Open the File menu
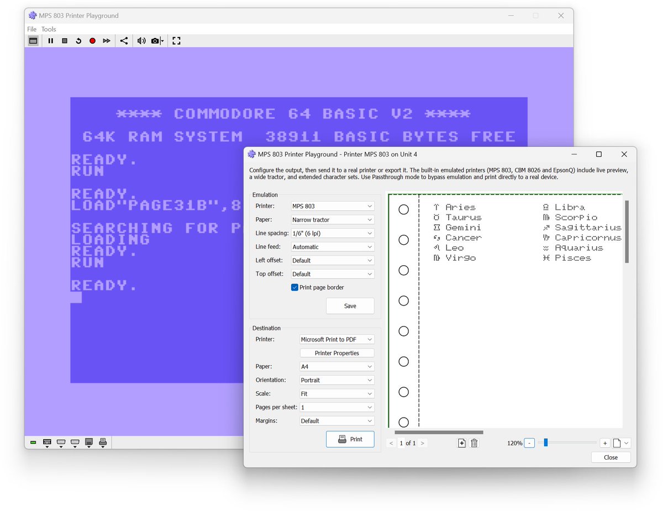 coord(31,29)
